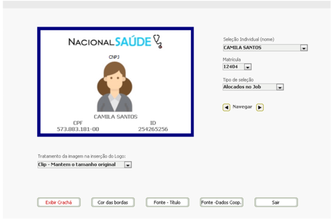Click the ID number 254265256
331x221 pixels.
(x=153, y=129)
